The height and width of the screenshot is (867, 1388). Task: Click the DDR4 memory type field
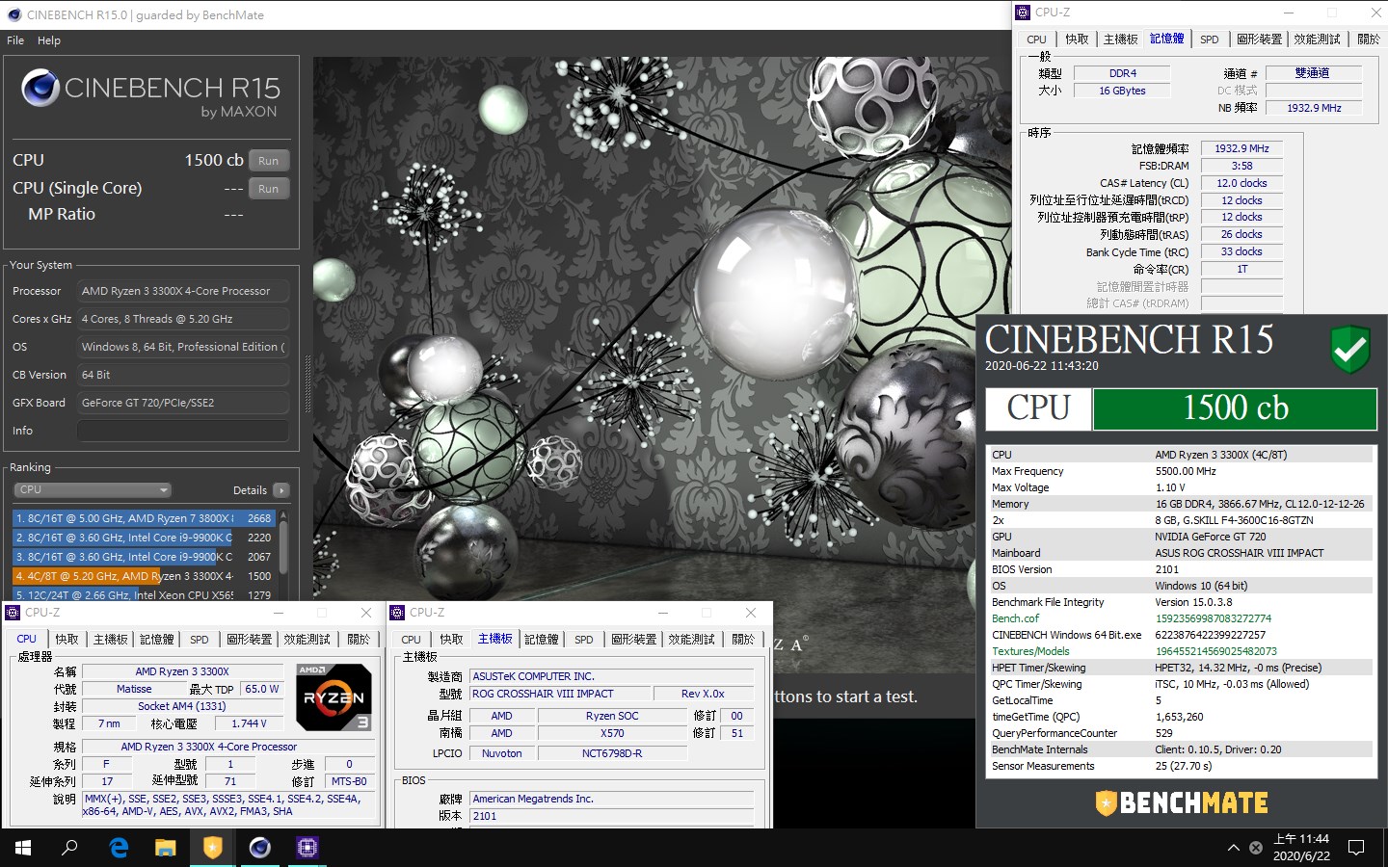pos(1122,73)
